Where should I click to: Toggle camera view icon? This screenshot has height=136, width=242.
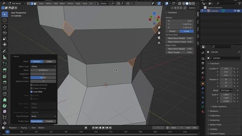(159, 38)
